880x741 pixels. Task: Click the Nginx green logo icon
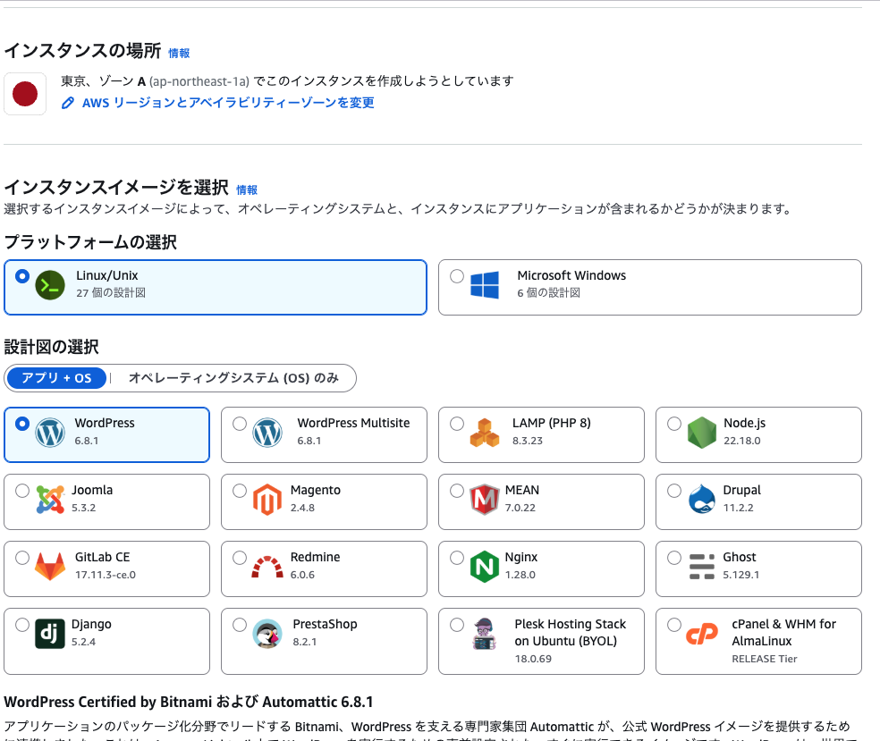coord(485,567)
